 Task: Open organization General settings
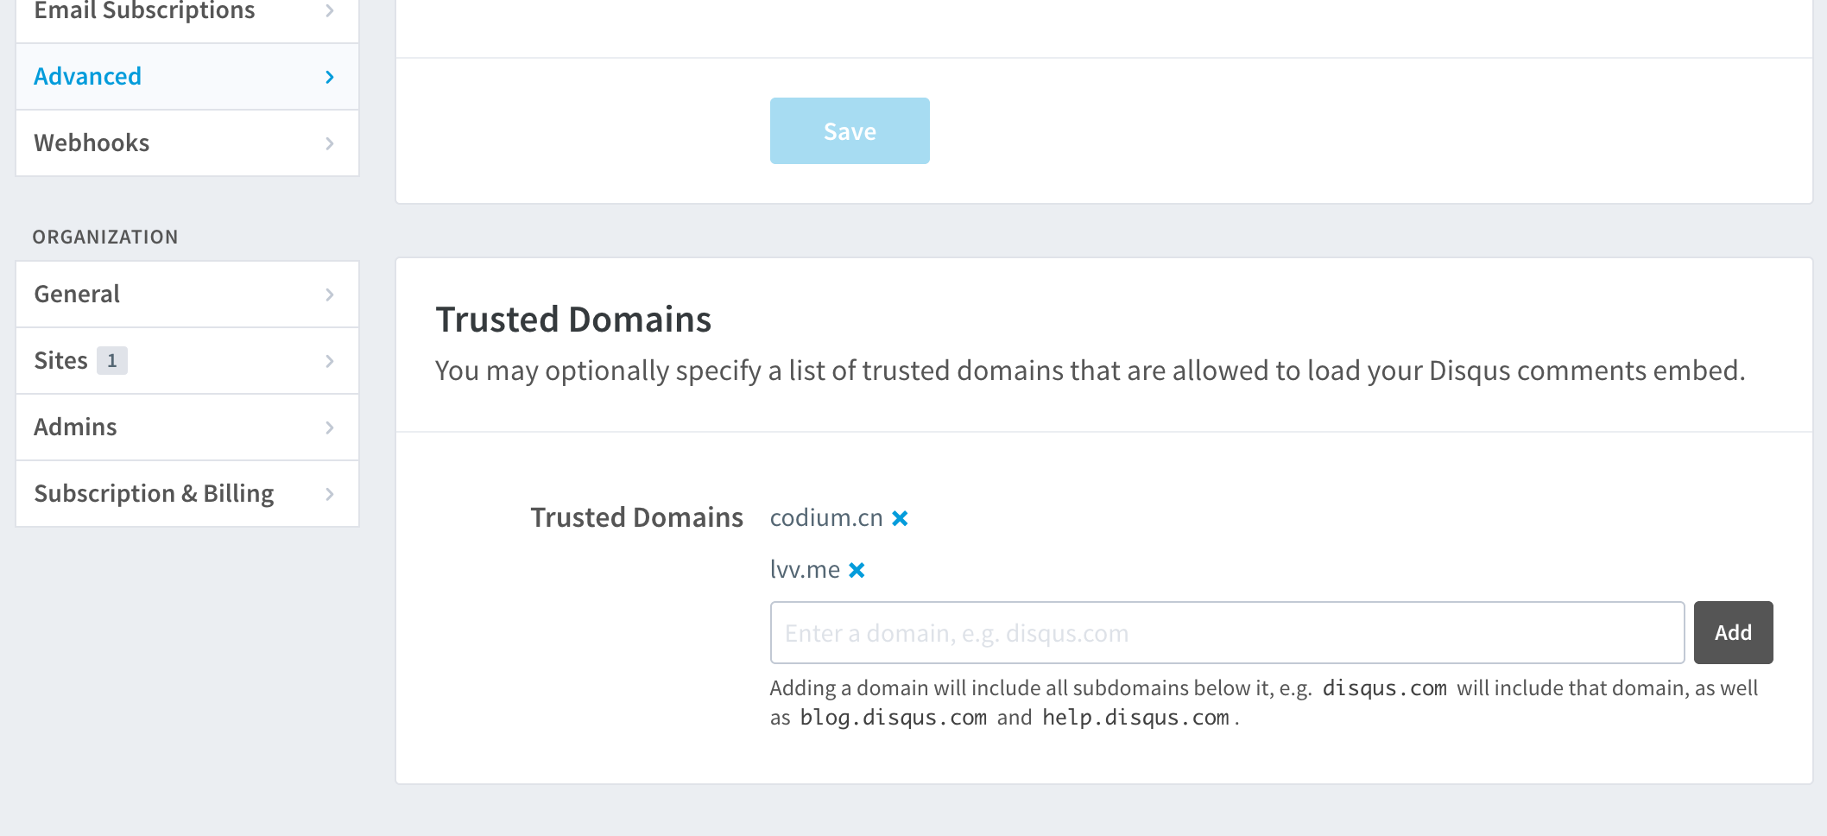pyautogui.click(x=77, y=294)
